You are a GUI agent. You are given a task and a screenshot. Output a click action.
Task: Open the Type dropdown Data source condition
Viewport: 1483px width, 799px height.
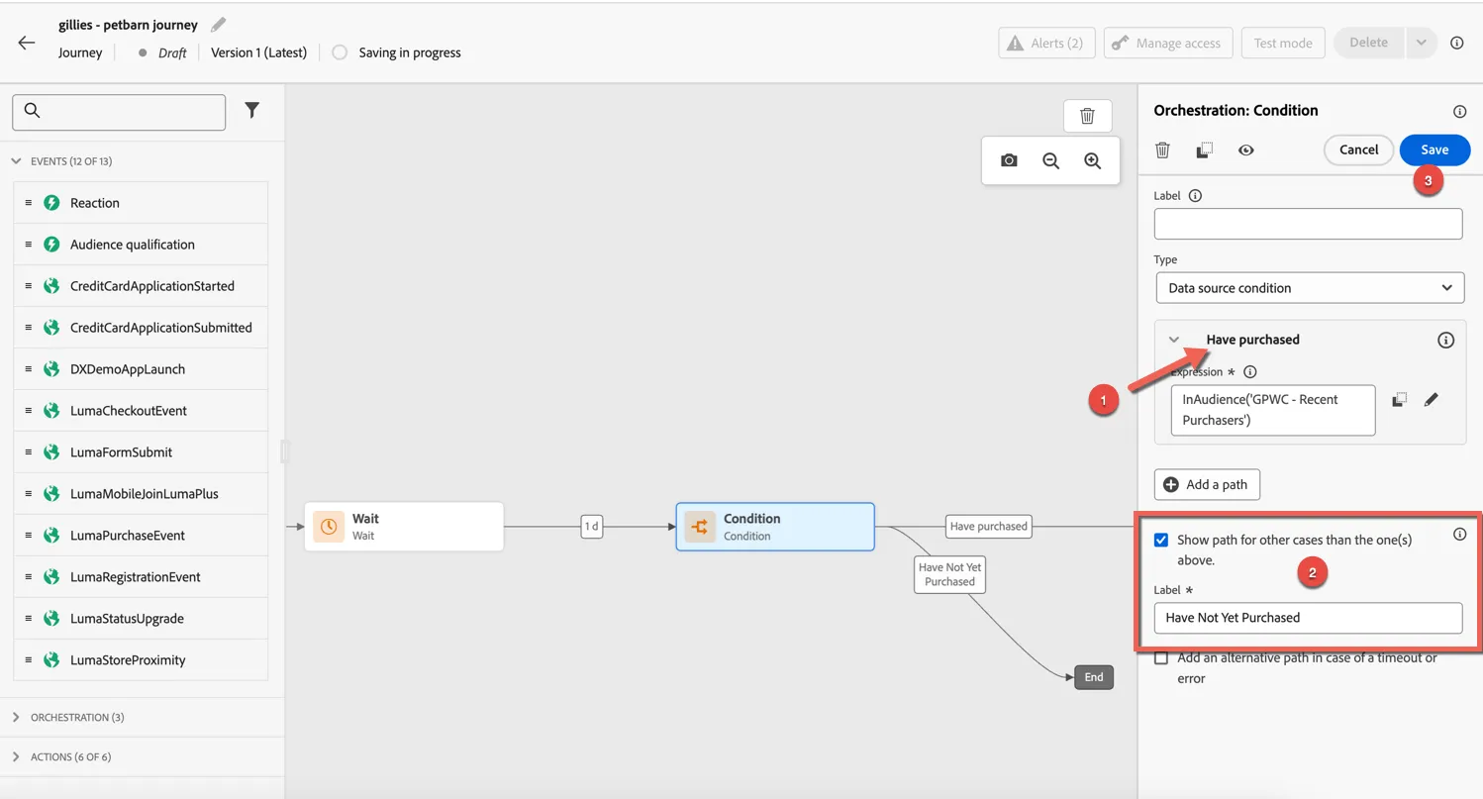tap(1310, 288)
